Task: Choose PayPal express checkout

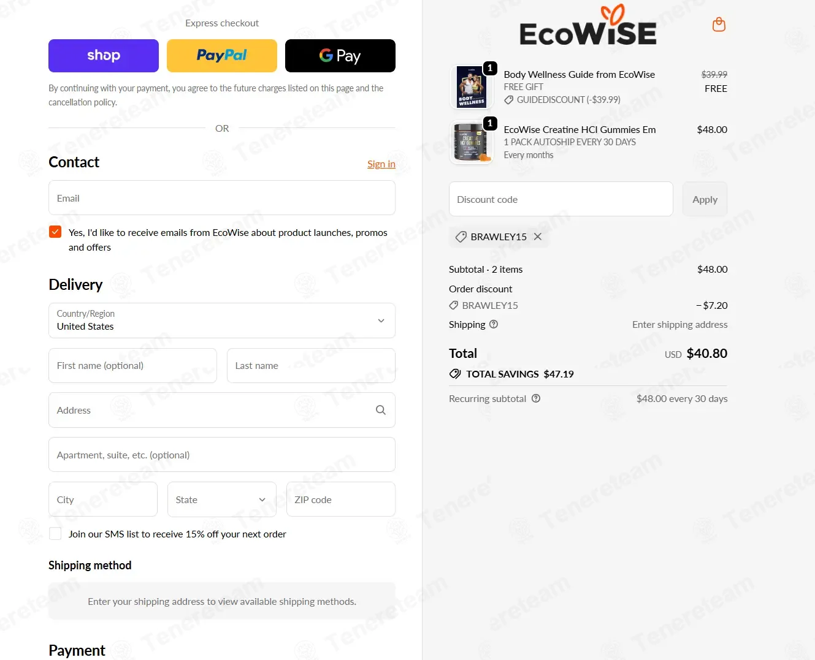Action: tap(222, 56)
